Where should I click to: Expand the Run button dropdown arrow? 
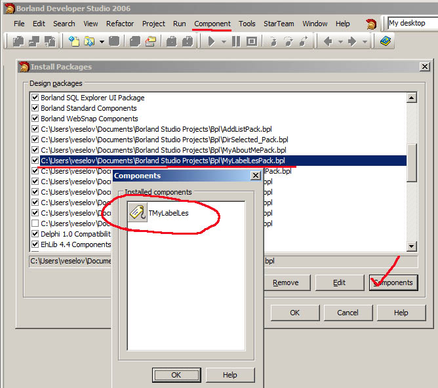(x=224, y=42)
